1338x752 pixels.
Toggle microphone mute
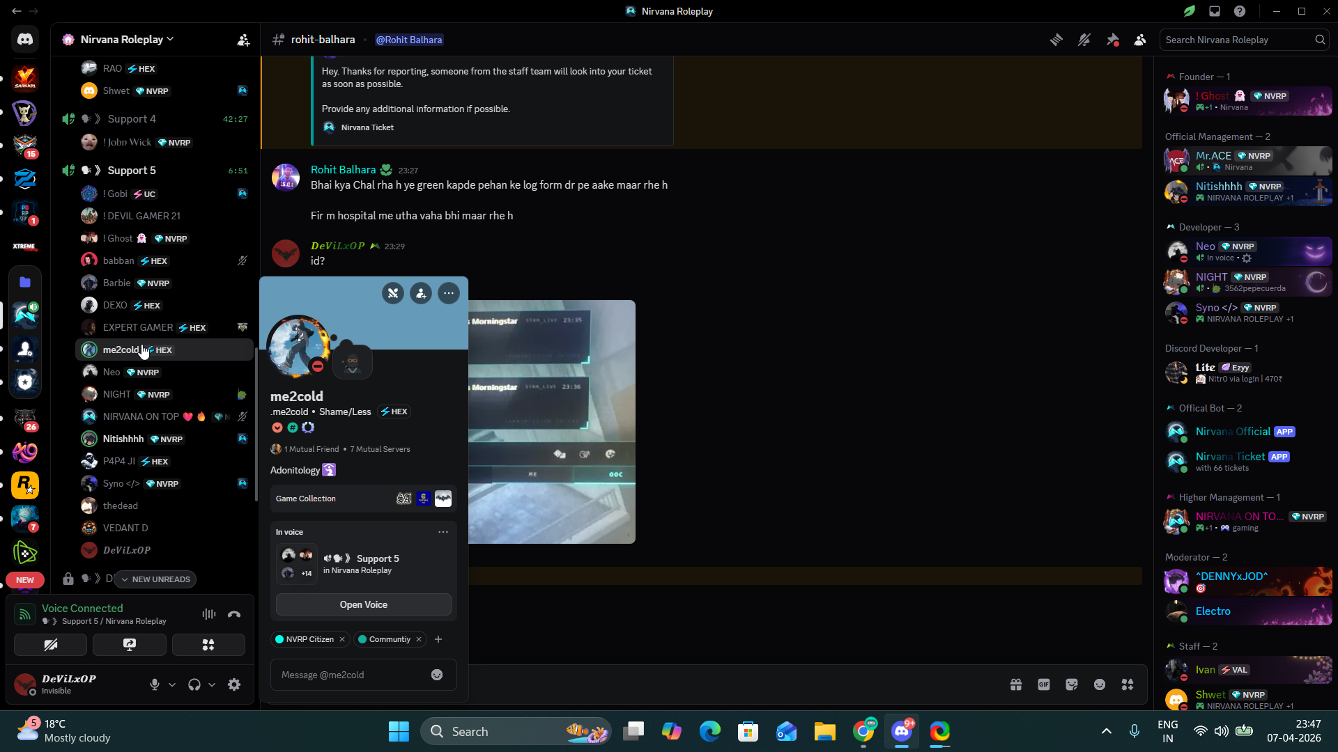coord(155,684)
